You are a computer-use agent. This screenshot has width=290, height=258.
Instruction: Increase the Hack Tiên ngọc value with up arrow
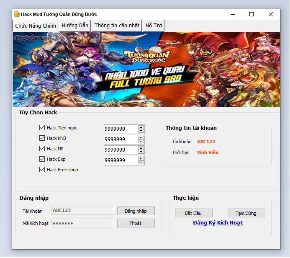click(141, 127)
